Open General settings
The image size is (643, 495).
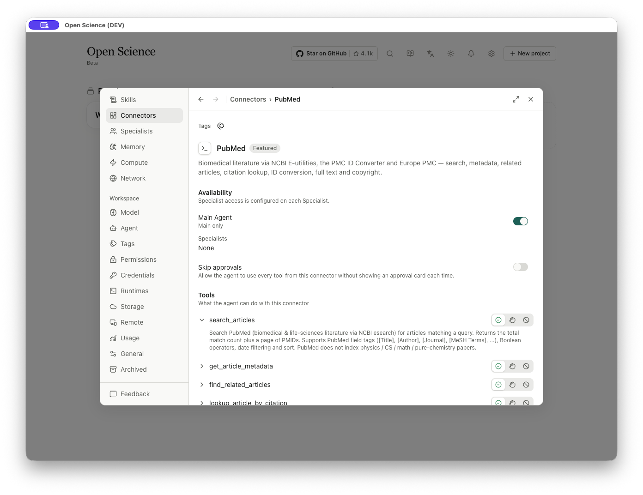pyautogui.click(x=144, y=354)
